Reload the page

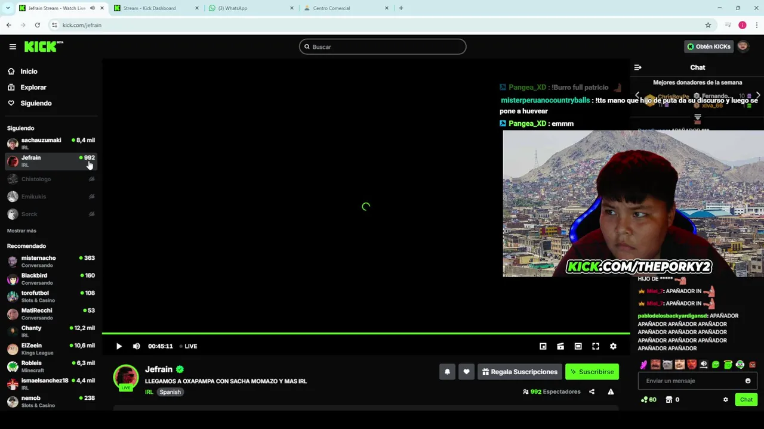[x=37, y=25]
